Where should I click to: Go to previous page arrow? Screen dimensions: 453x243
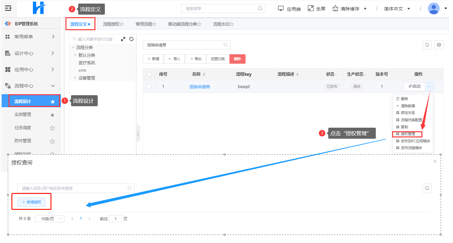72,219
